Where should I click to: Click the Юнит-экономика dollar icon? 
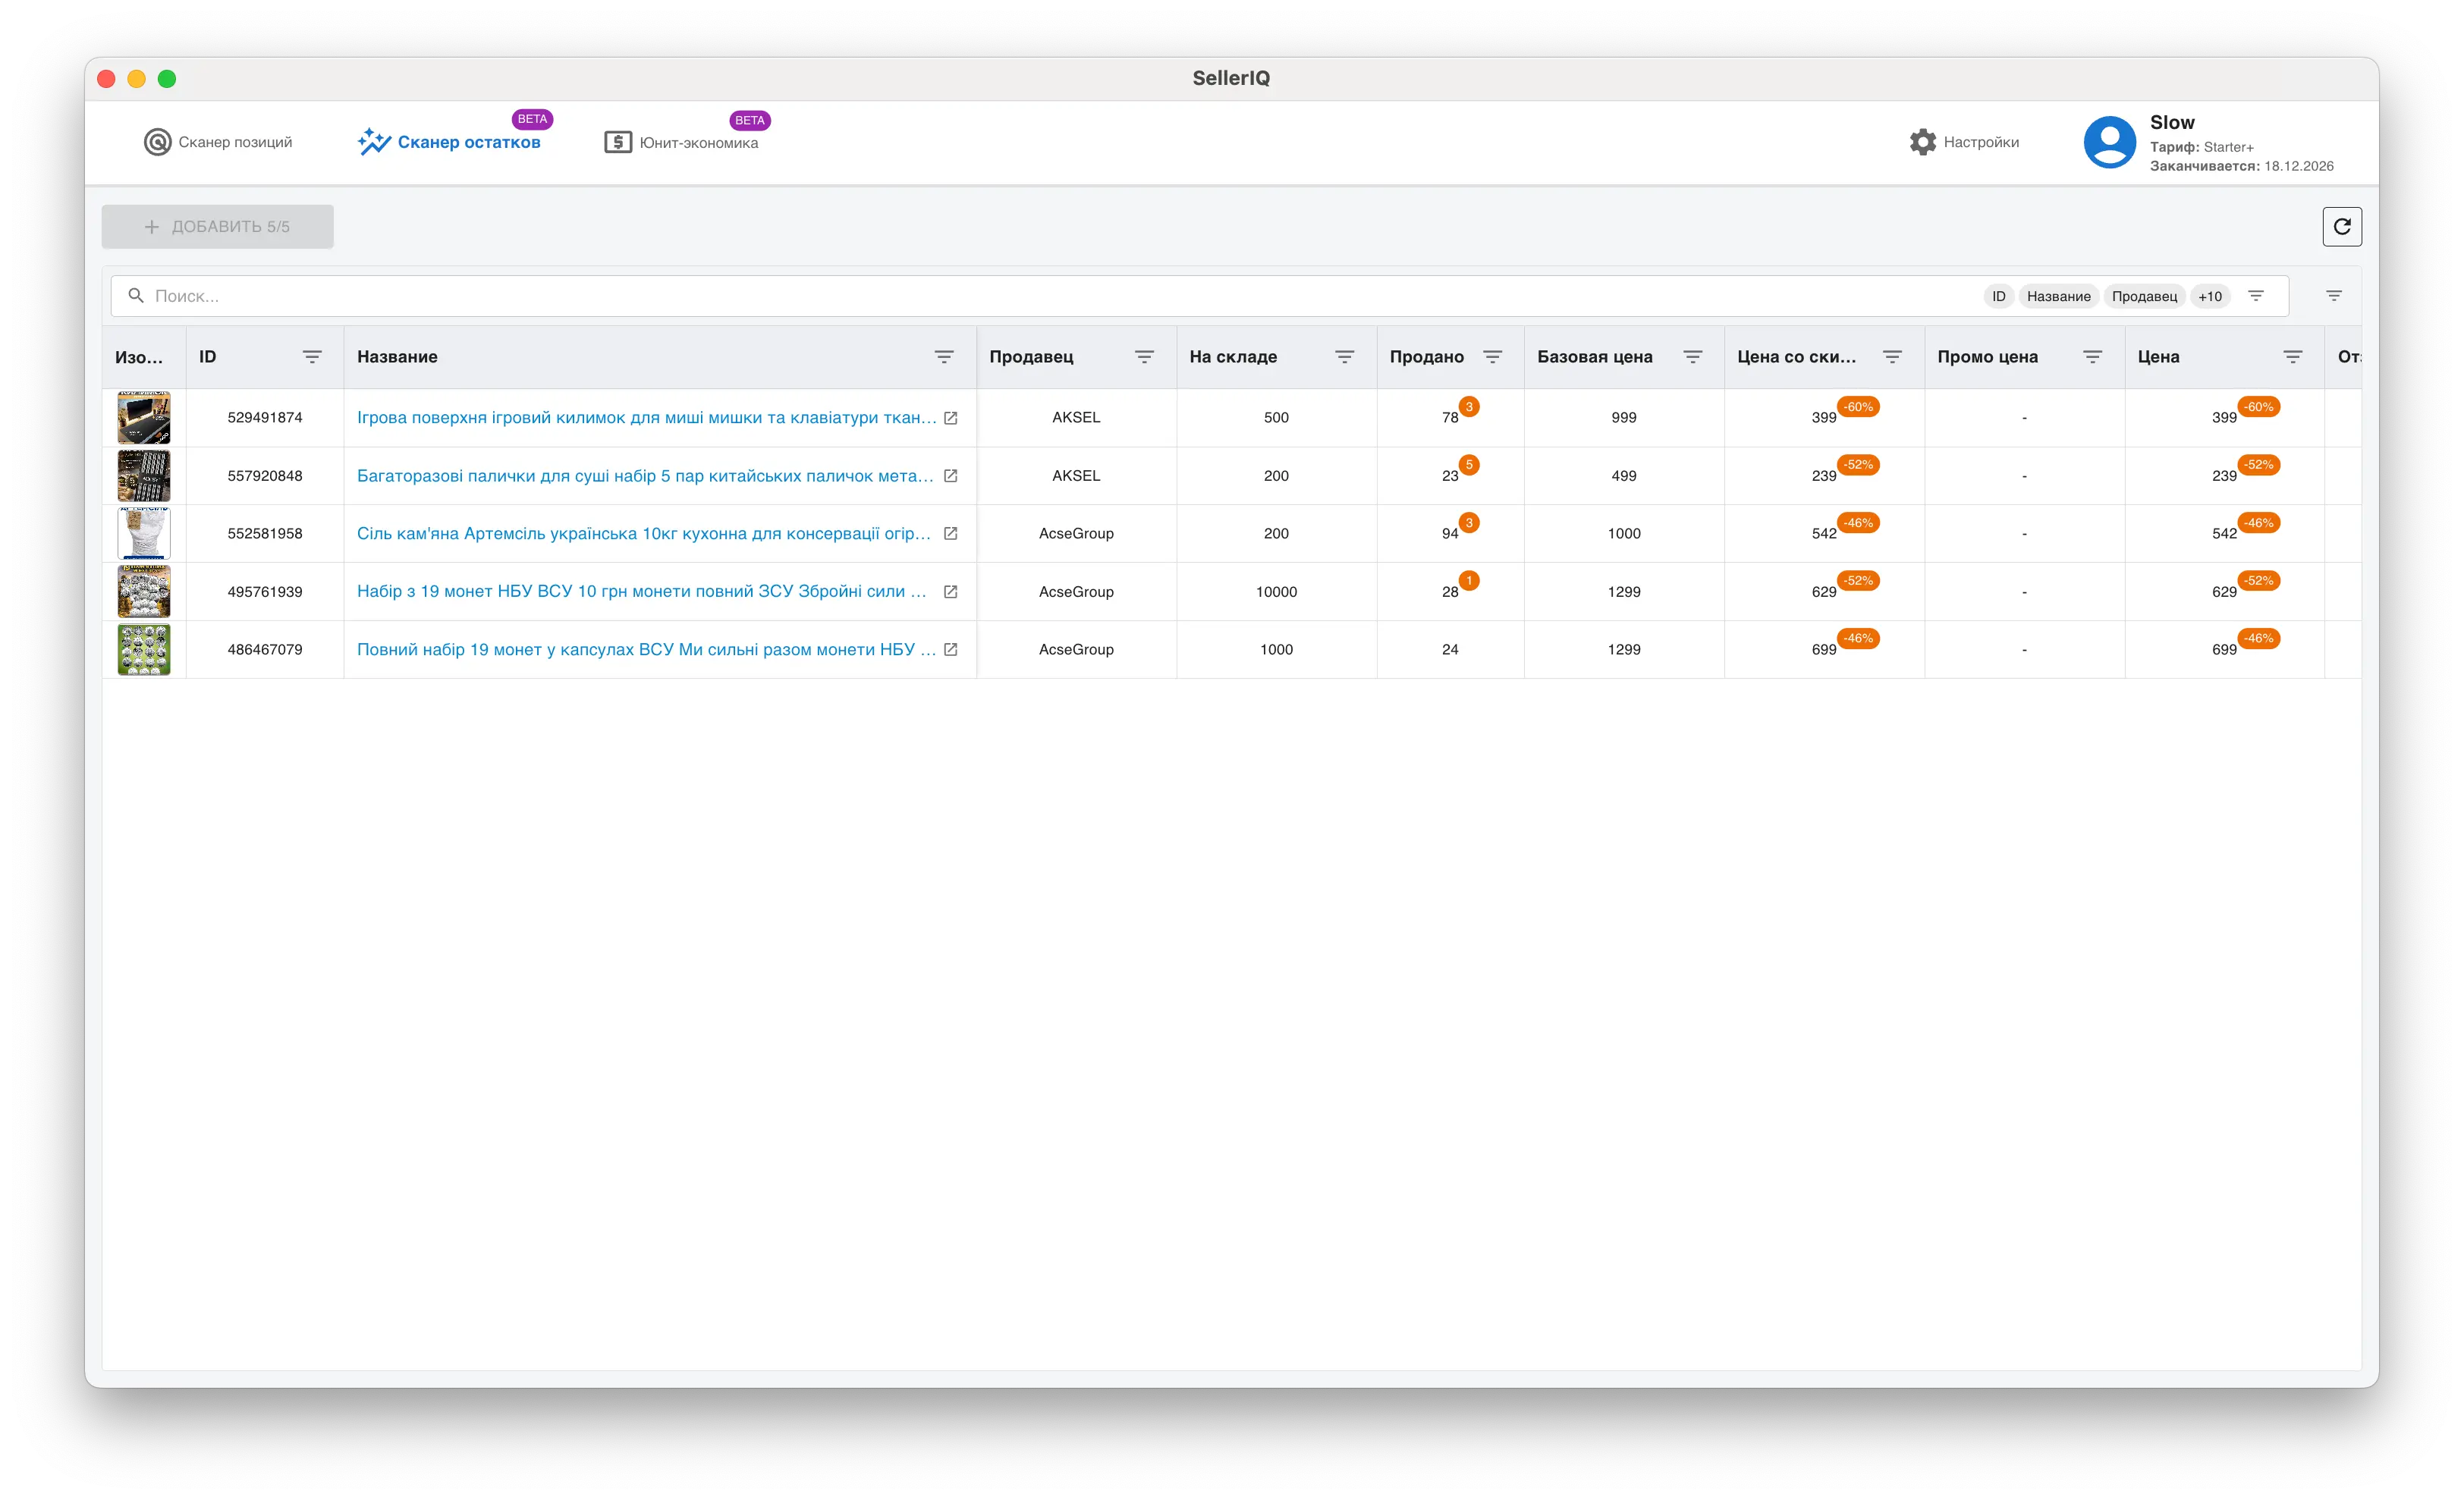tap(618, 142)
